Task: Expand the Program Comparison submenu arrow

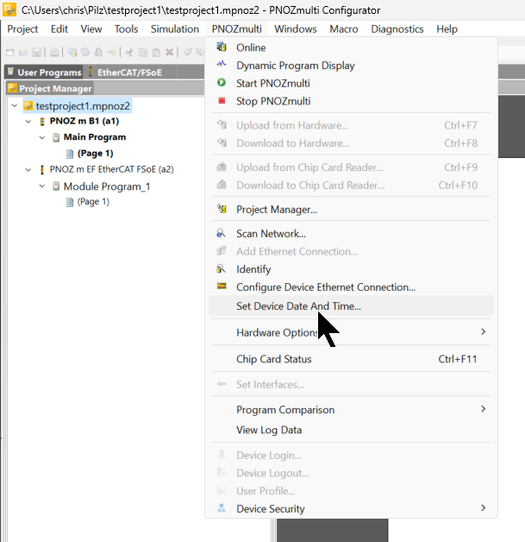Action: [484, 409]
